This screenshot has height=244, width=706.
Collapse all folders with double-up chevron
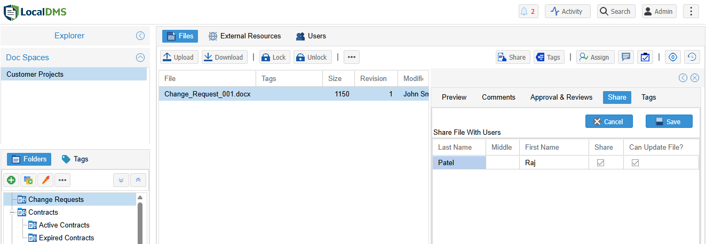pos(138,180)
